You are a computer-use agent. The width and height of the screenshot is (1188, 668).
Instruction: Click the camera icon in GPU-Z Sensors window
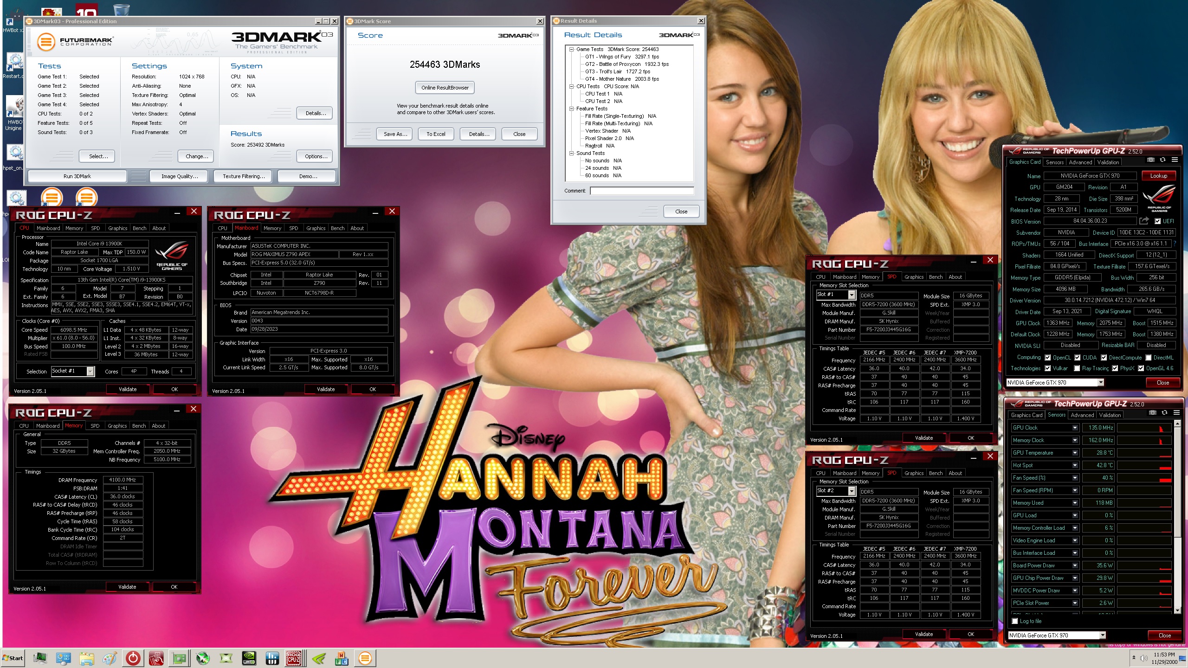(1152, 412)
